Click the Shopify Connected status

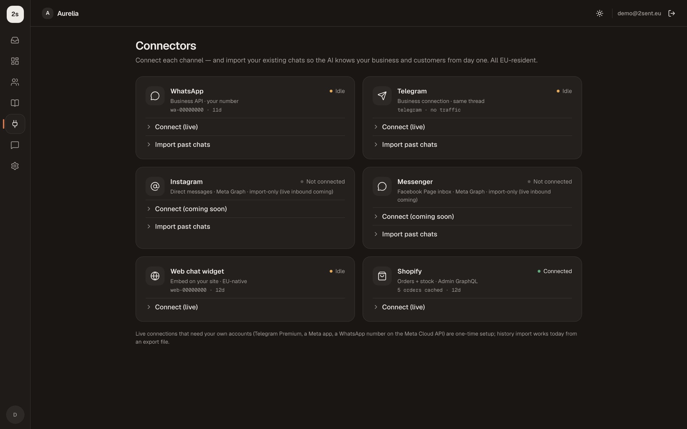click(554, 271)
